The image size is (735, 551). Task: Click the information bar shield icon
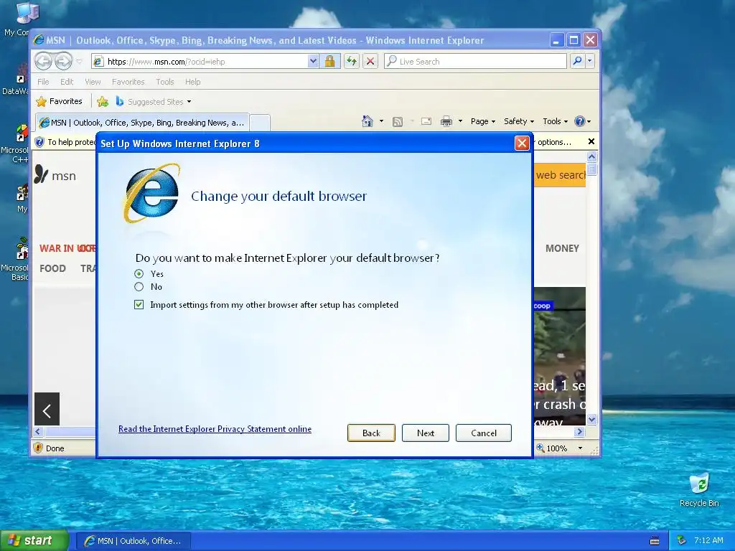[40, 142]
